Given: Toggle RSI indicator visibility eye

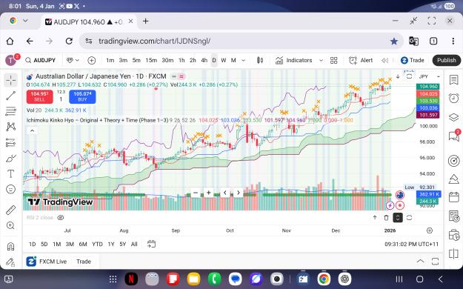Looking at the screenshot, I should pos(61,218).
